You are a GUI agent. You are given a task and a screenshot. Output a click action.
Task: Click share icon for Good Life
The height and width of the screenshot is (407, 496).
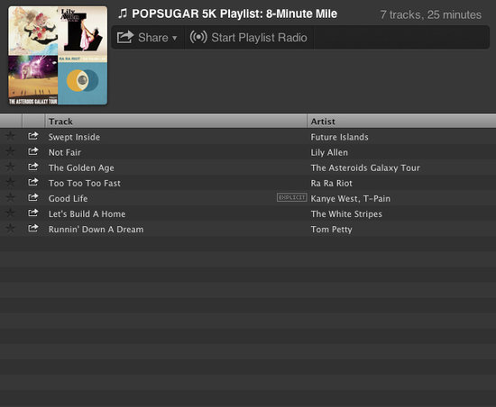[x=33, y=198]
